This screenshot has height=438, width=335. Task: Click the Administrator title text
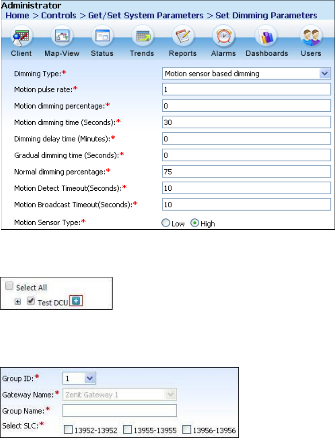[31, 5]
